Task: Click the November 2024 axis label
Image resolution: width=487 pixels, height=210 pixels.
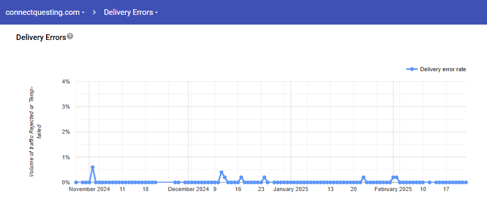Action: click(x=90, y=190)
